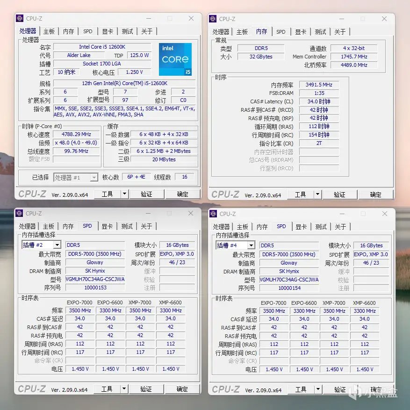Expand 工具 dropdown arrow in processor window
Viewport: 410px width, 410px height.
[125, 194]
